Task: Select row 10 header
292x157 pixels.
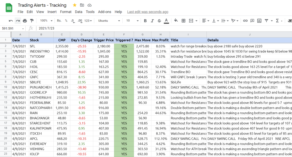Action: click(6, 87)
